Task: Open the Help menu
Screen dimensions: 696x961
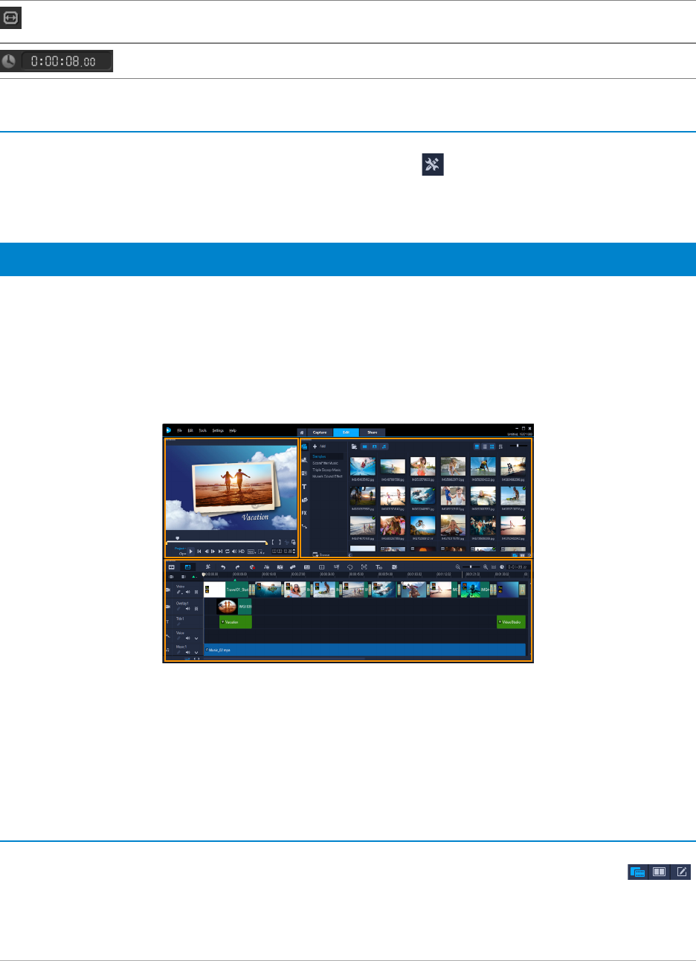Action: 233,430
